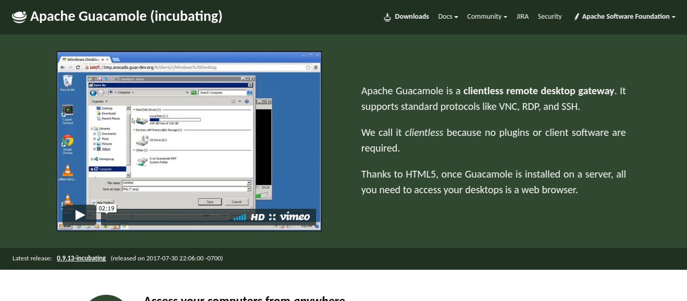Click the Downloads tray icon
Screen dimensions: 687x301
tap(388, 17)
